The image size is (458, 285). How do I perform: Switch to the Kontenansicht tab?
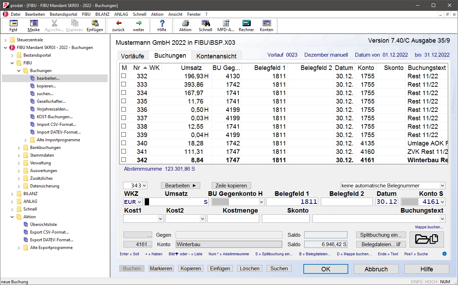tap(216, 56)
